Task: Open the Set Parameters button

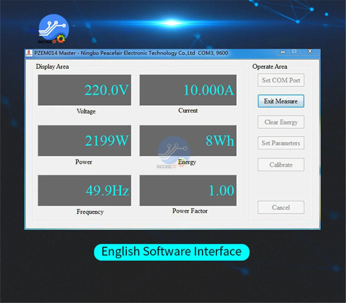Action: click(x=281, y=143)
